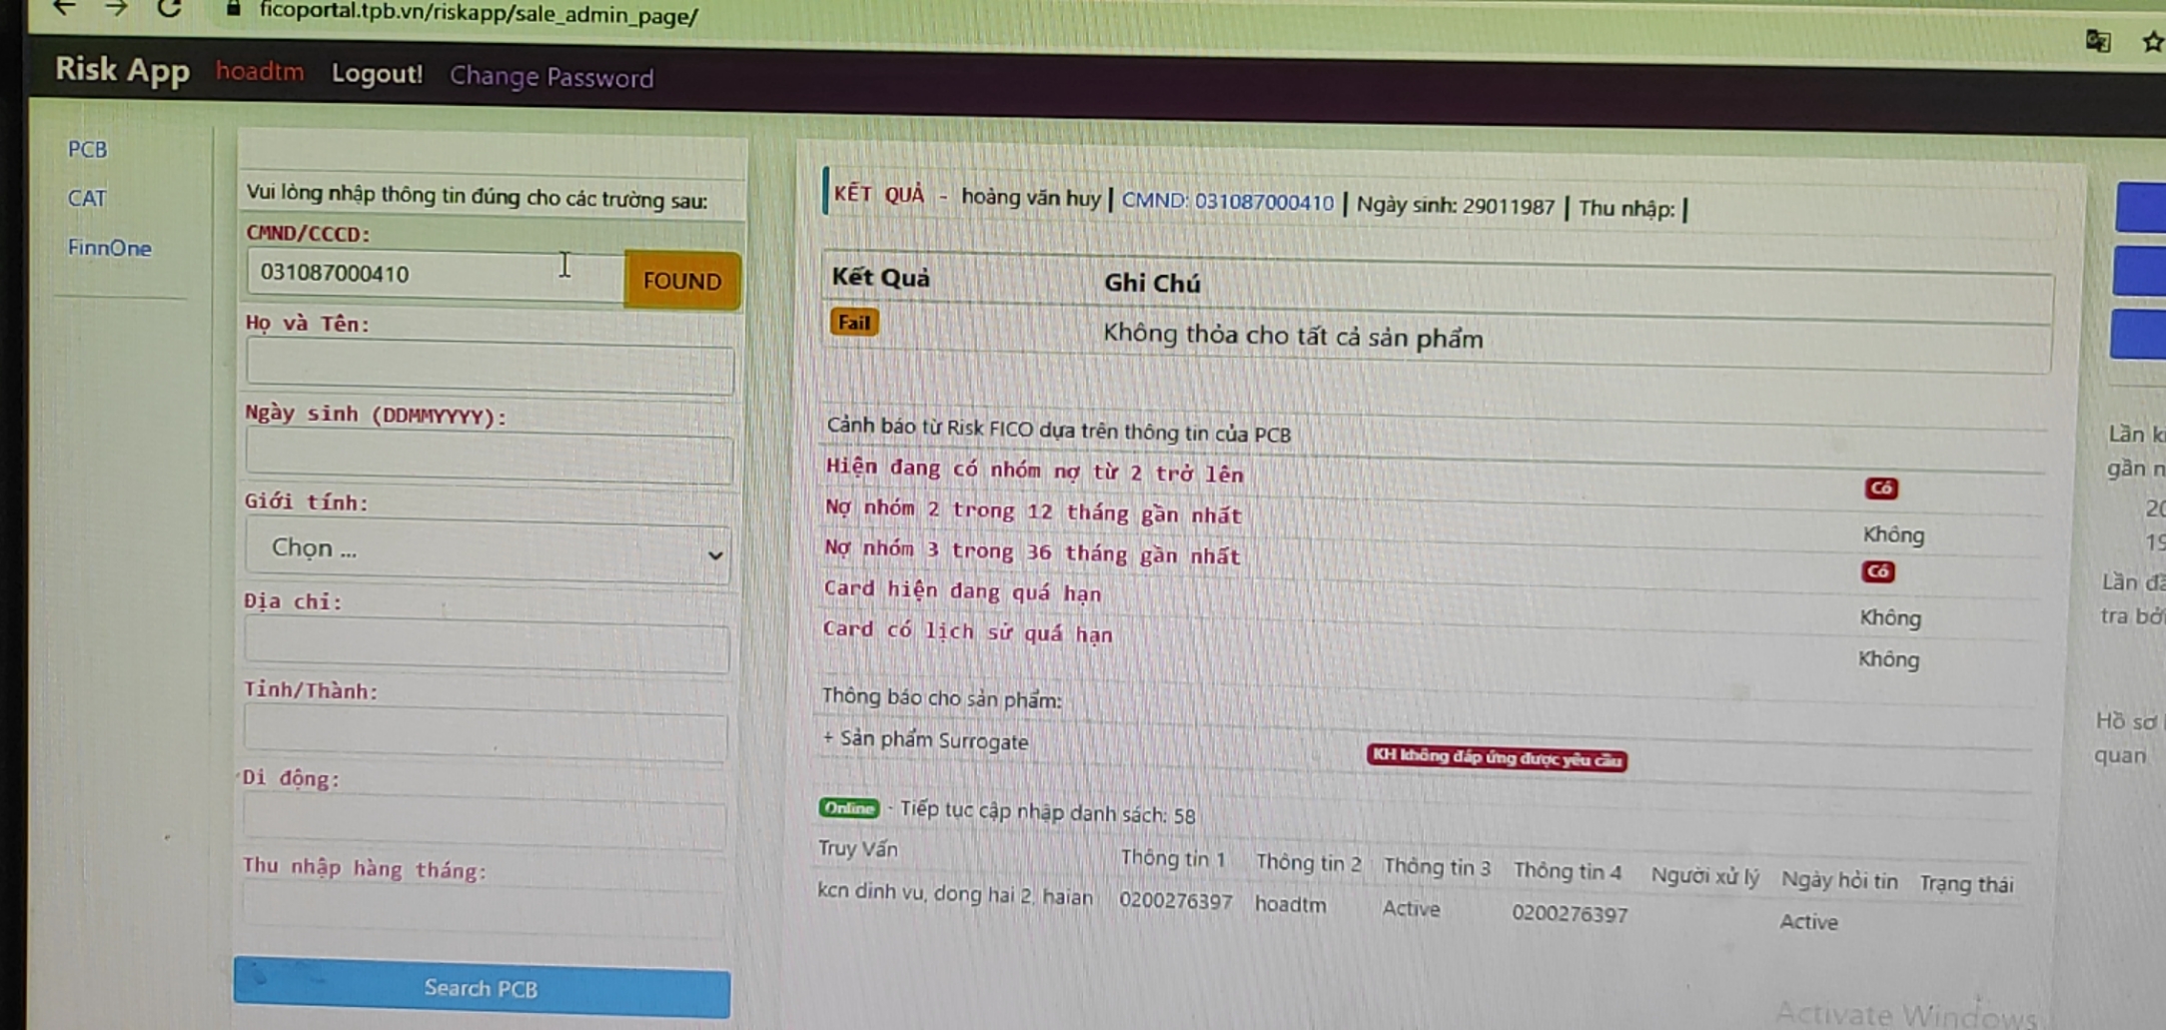Click 'Nợ nhóm 3 trong 36 tháng' row
The image size is (2166, 1030).
1032,552
